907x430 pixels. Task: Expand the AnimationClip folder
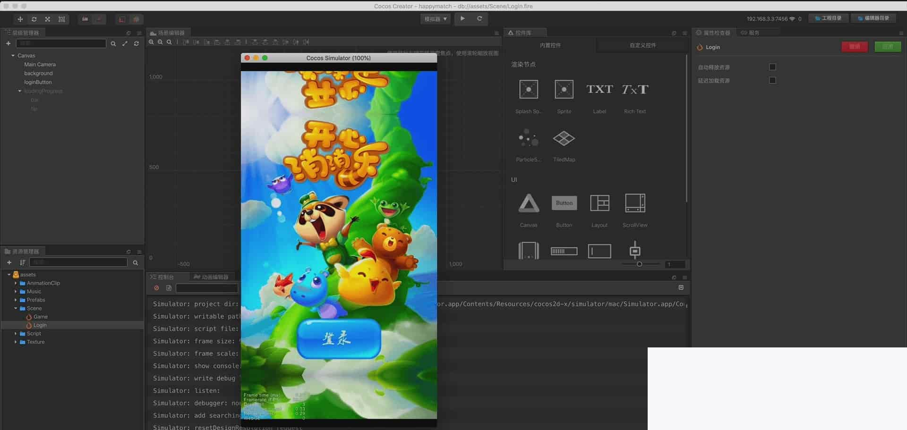pos(16,283)
